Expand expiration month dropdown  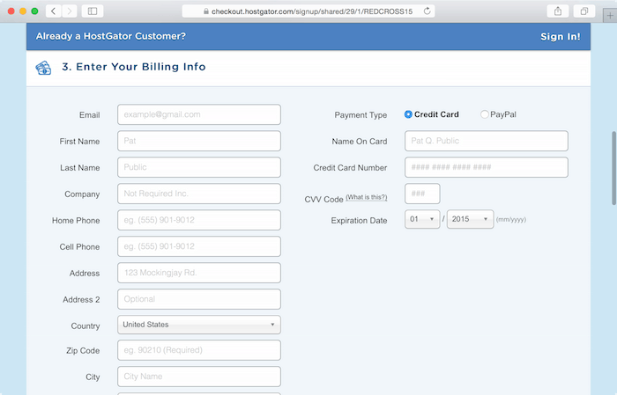click(x=422, y=219)
